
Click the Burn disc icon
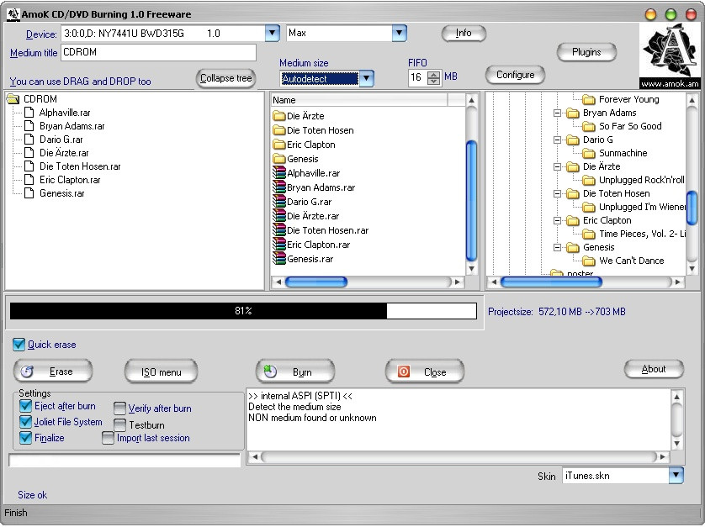[270, 372]
